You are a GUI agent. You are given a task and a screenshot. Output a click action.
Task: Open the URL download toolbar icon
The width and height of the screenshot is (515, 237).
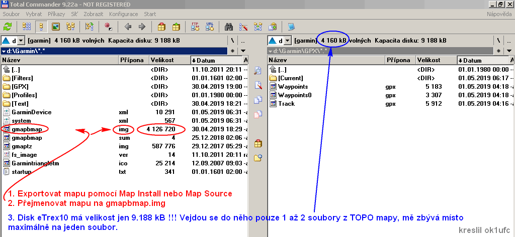[x=209, y=27]
